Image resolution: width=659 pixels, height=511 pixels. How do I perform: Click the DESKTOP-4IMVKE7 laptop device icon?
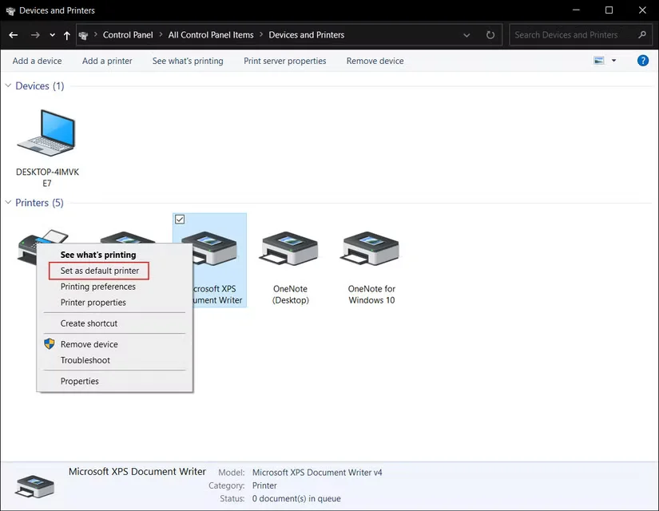coord(47,134)
